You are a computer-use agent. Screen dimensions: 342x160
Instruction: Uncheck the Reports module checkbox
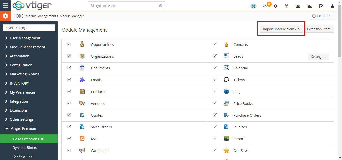tap(215, 138)
